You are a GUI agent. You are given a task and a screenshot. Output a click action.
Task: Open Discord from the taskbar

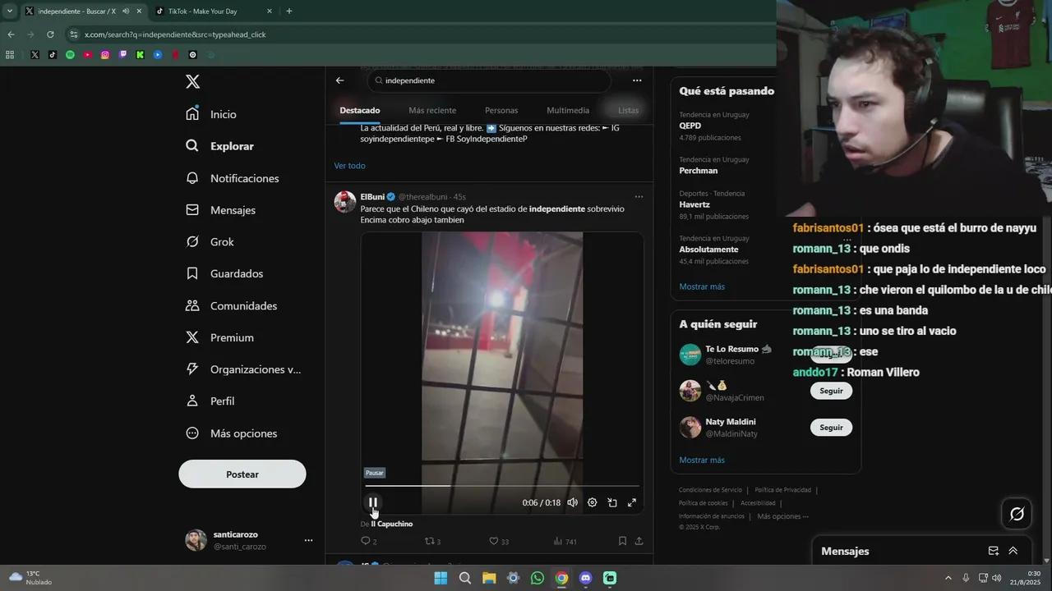[585, 578]
